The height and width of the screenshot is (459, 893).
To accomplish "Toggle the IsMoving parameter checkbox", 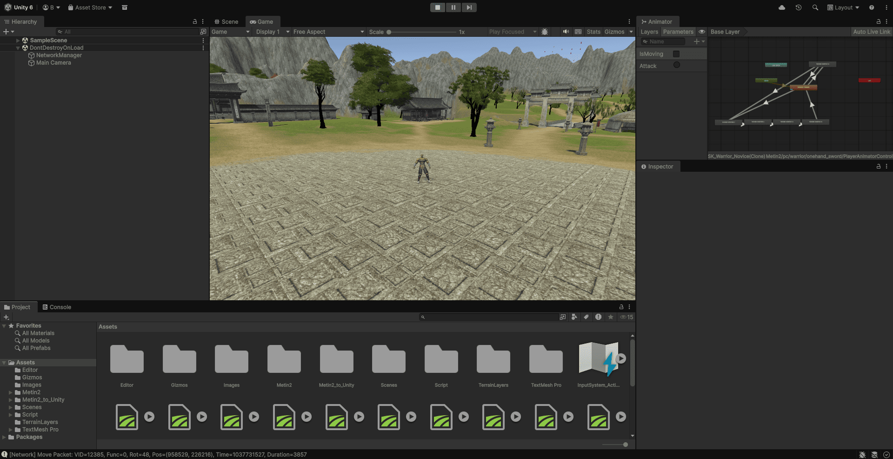I will (676, 54).
